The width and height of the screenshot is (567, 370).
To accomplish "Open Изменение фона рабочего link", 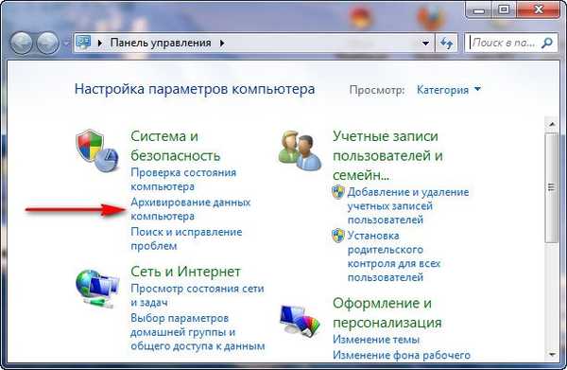I will coord(402,355).
